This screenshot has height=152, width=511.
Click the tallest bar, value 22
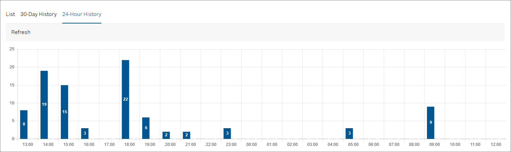click(126, 99)
